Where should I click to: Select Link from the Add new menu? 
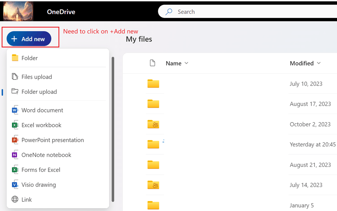pos(58,200)
